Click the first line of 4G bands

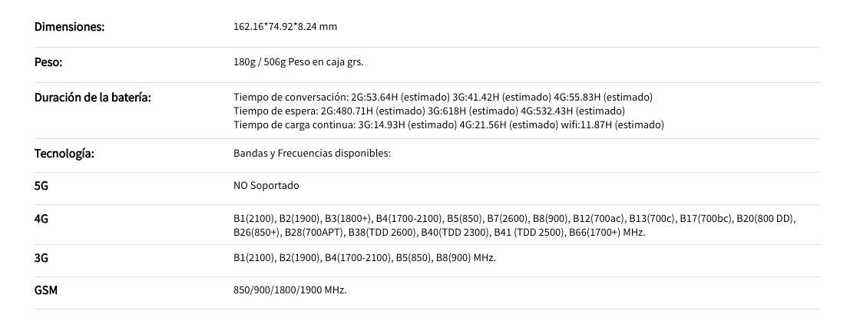coord(514,218)
